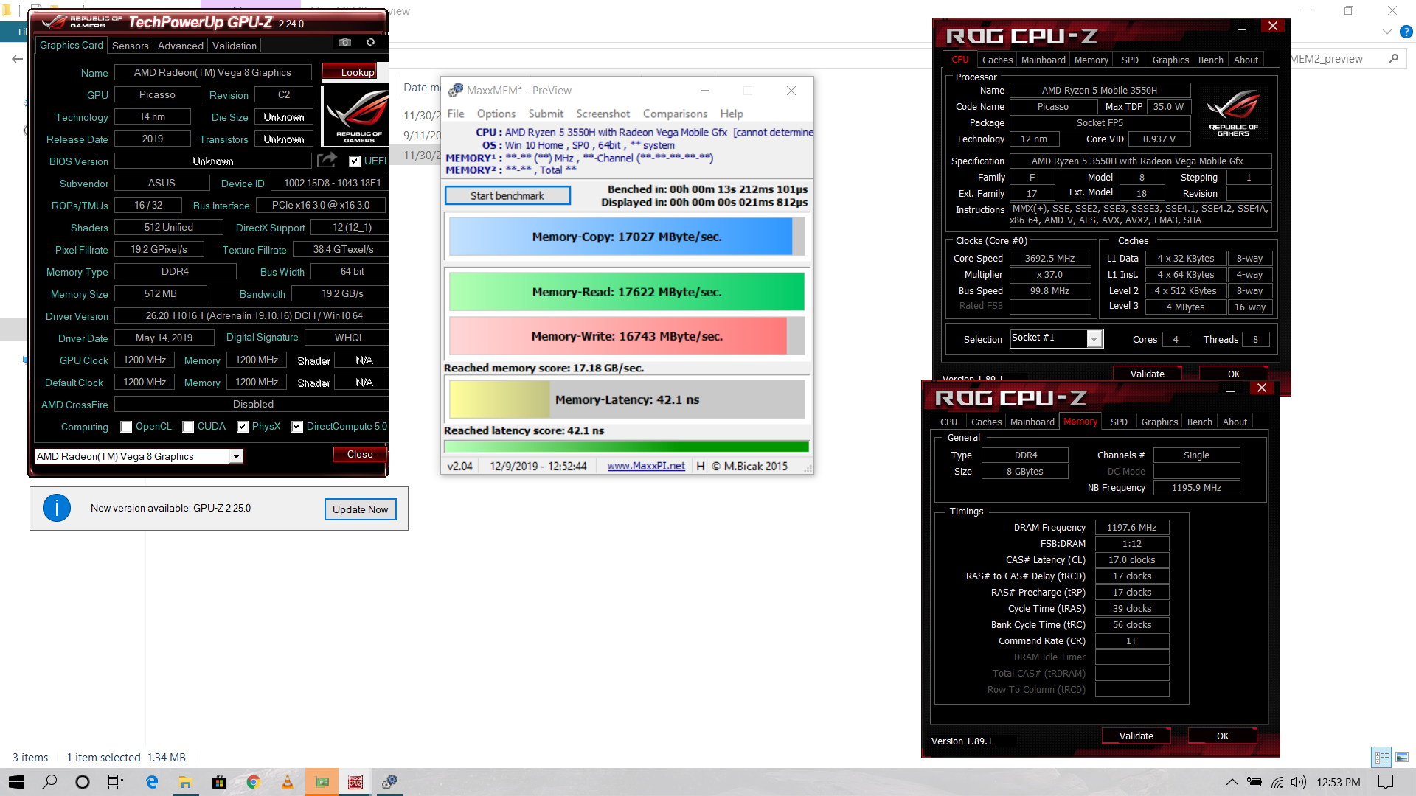This screenshot has height=796, width=1416.
Task: Toggle the CUDA checkbox
Action: click(x=188, y=427)
